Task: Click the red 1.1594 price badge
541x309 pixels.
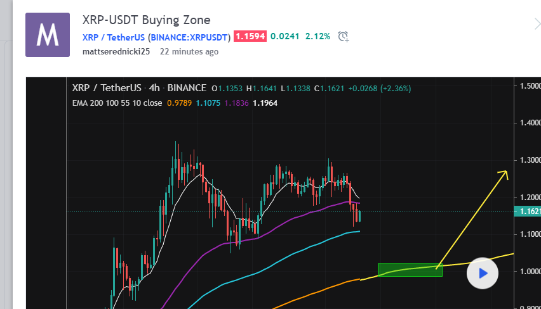Action: 250,37
